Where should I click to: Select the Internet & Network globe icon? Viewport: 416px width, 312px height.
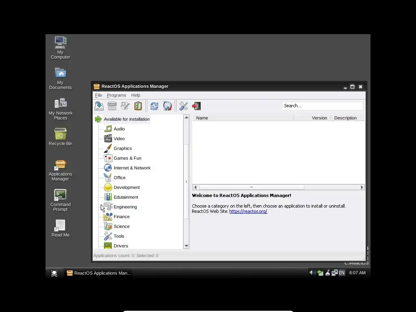click(108, 168)
